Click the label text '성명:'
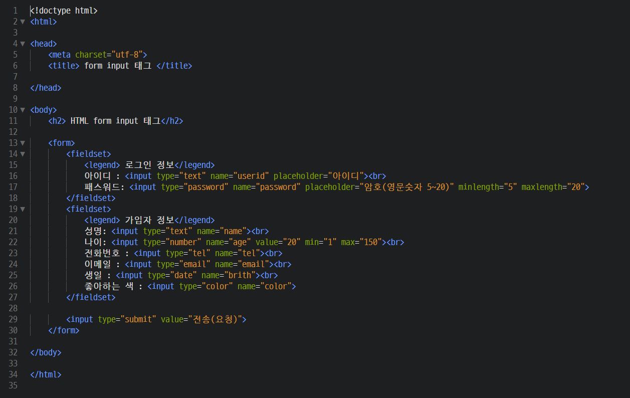 pos(96,231)
